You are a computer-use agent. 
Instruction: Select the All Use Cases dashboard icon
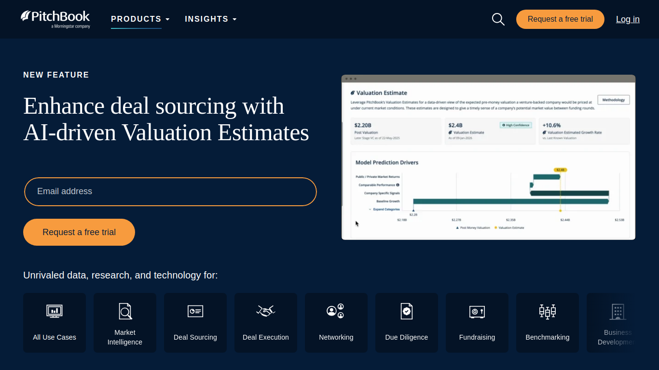coord(55,311)
